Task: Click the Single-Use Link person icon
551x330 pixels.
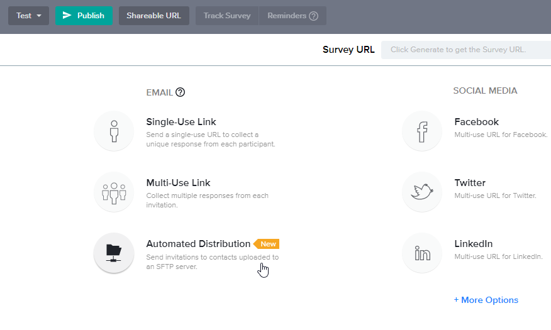Action: click(x=114, y=131)
